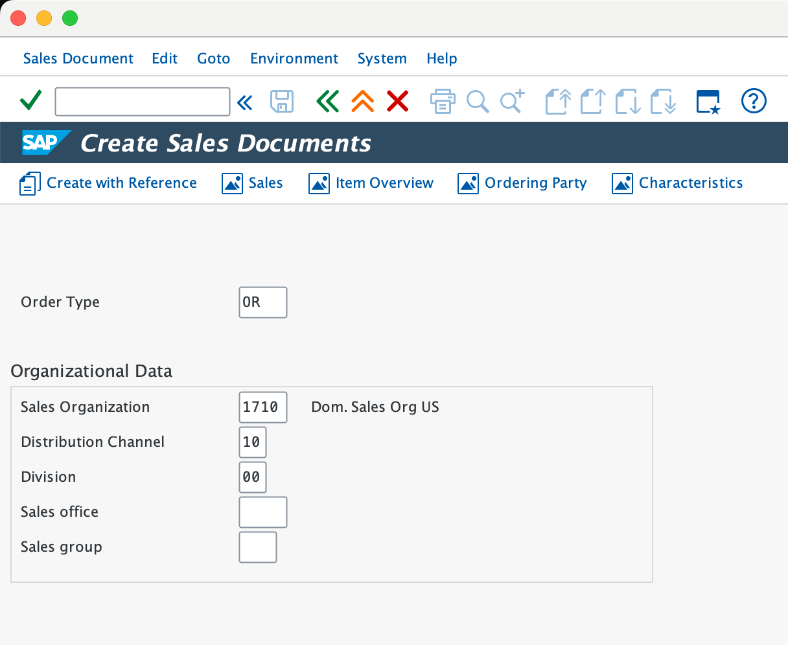788x645 pixels.
Task: Click the Find magnifier icon
Action: 478,102
